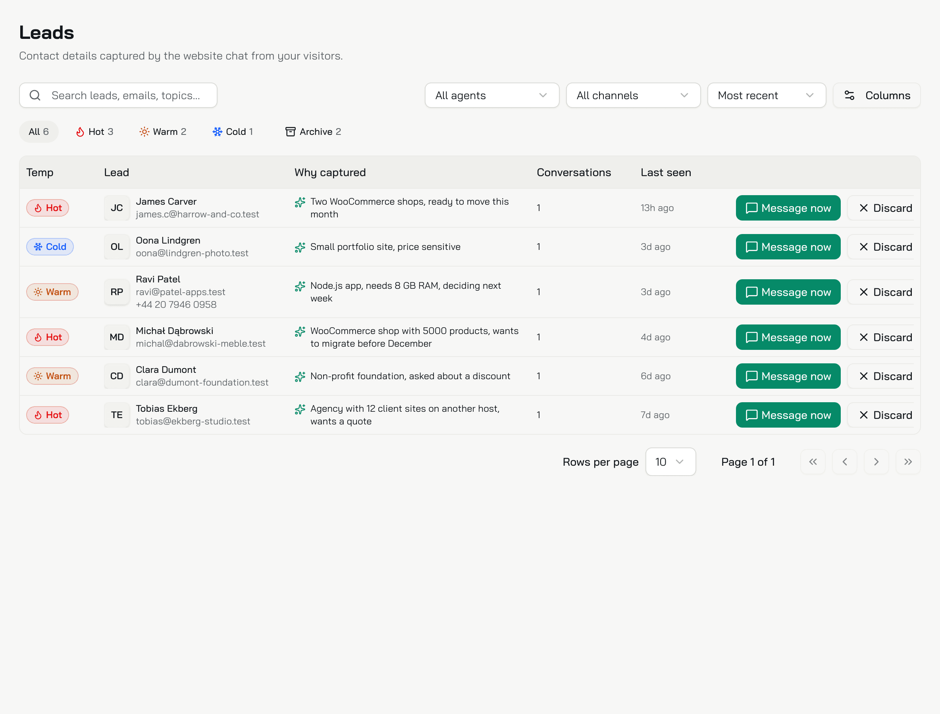Click the Columns sliders icon

(x=849, y=95)
